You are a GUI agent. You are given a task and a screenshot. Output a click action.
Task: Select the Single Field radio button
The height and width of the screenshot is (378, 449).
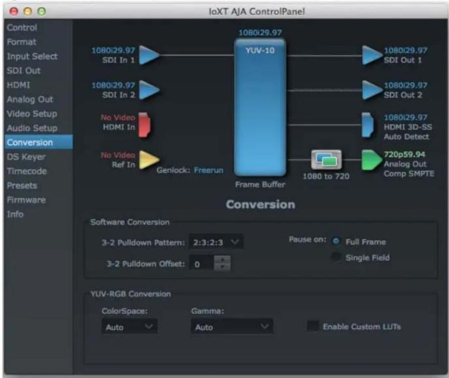click(336, 257)
